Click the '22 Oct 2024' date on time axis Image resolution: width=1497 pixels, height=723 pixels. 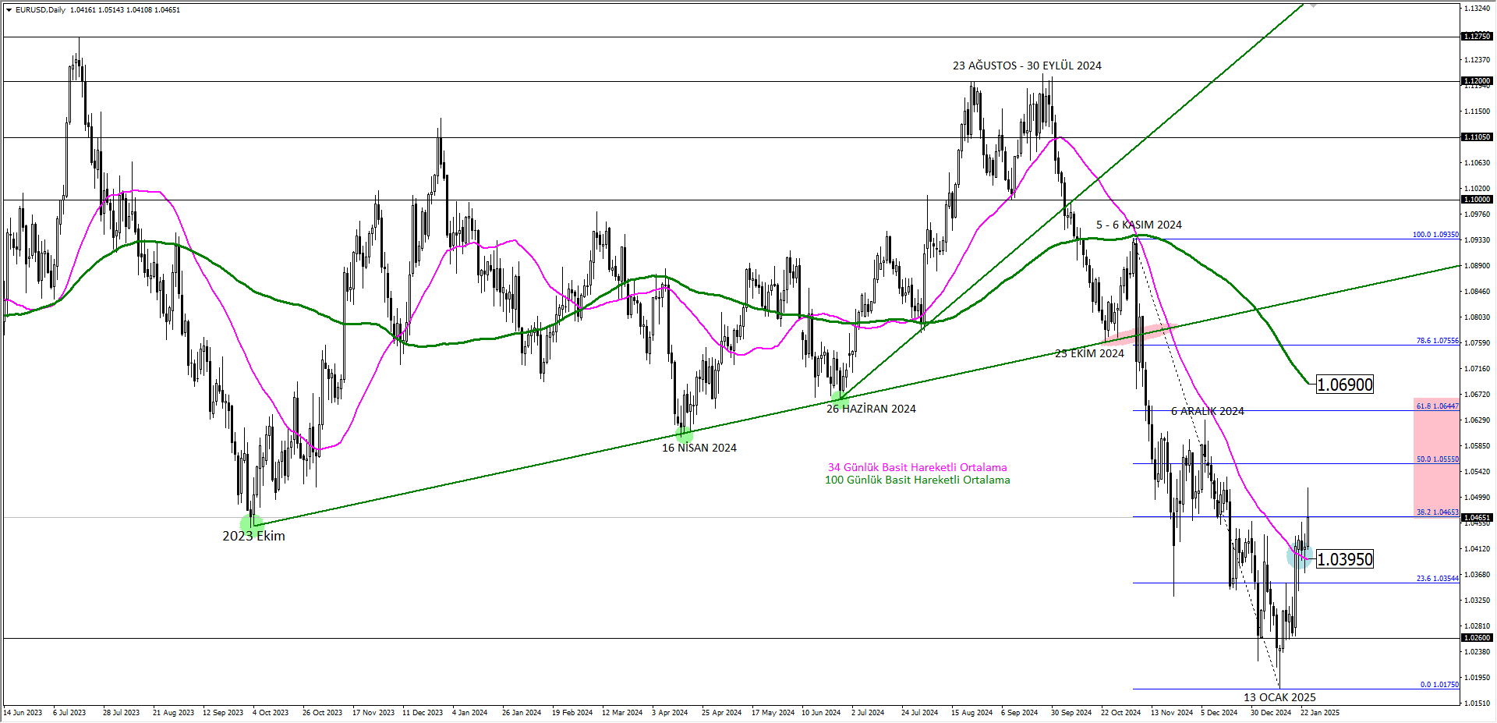pos(1120,713)
